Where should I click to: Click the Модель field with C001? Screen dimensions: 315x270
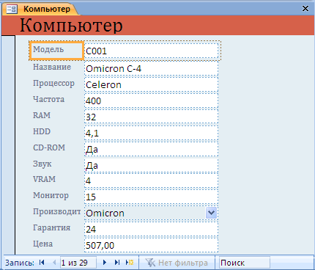coord(151,51)
